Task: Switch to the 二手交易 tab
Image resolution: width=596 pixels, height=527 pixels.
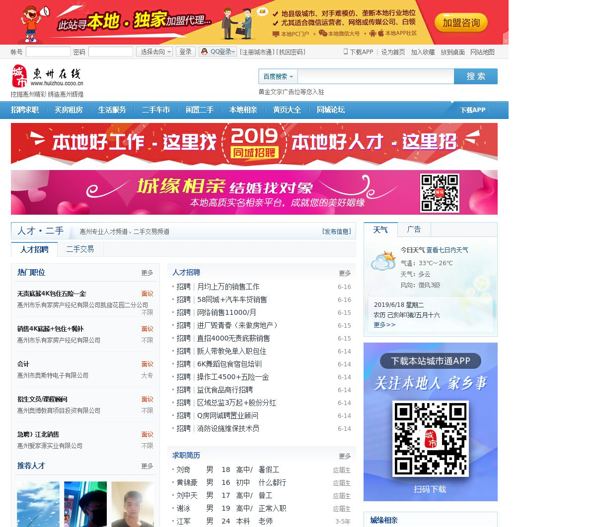Action: 80,249
